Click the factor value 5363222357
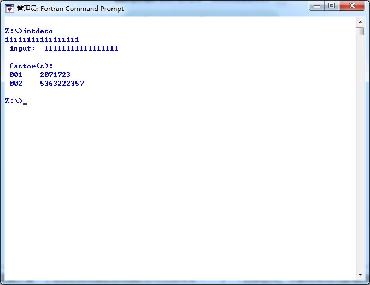The width and height of the screenshot is (370, 285). 62,84
